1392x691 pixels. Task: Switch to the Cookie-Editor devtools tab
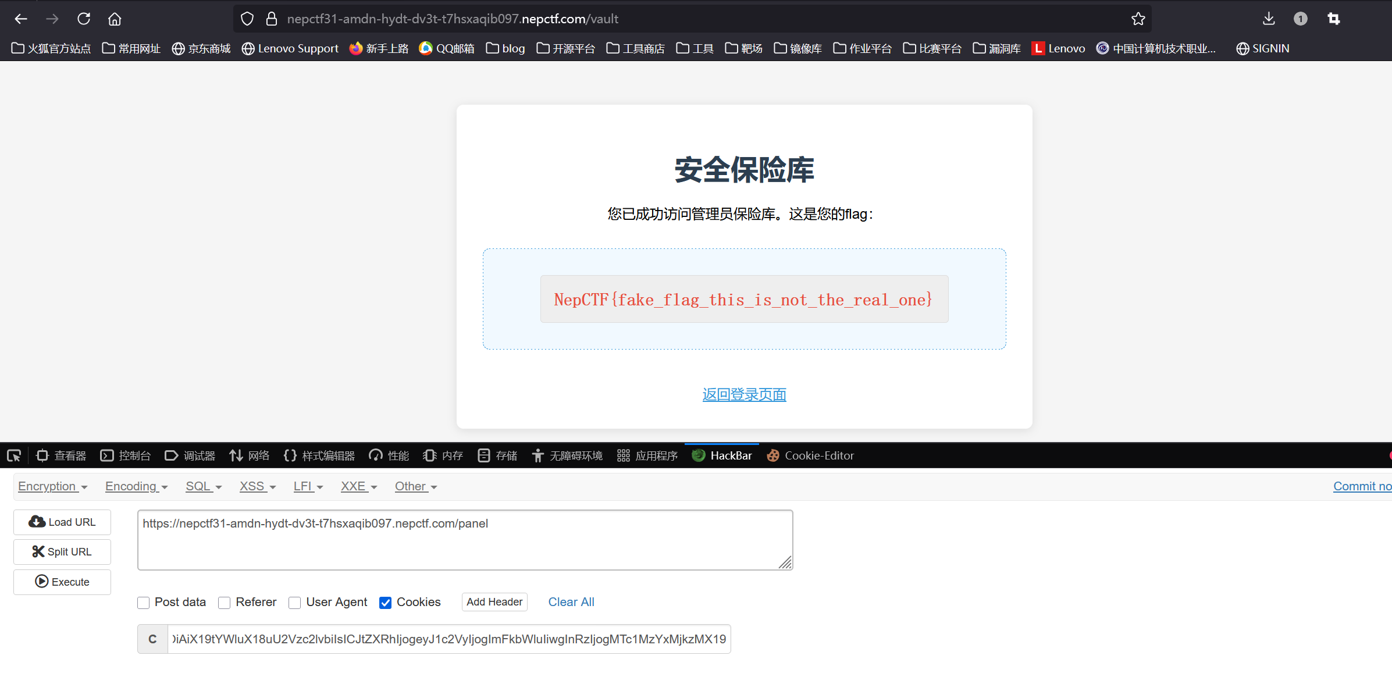(810, 455)
